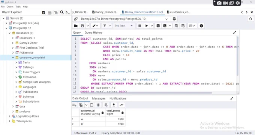This screenshot has width=255, height=135.
Task: Collapse the Databases (7) node
Action: 10,33
